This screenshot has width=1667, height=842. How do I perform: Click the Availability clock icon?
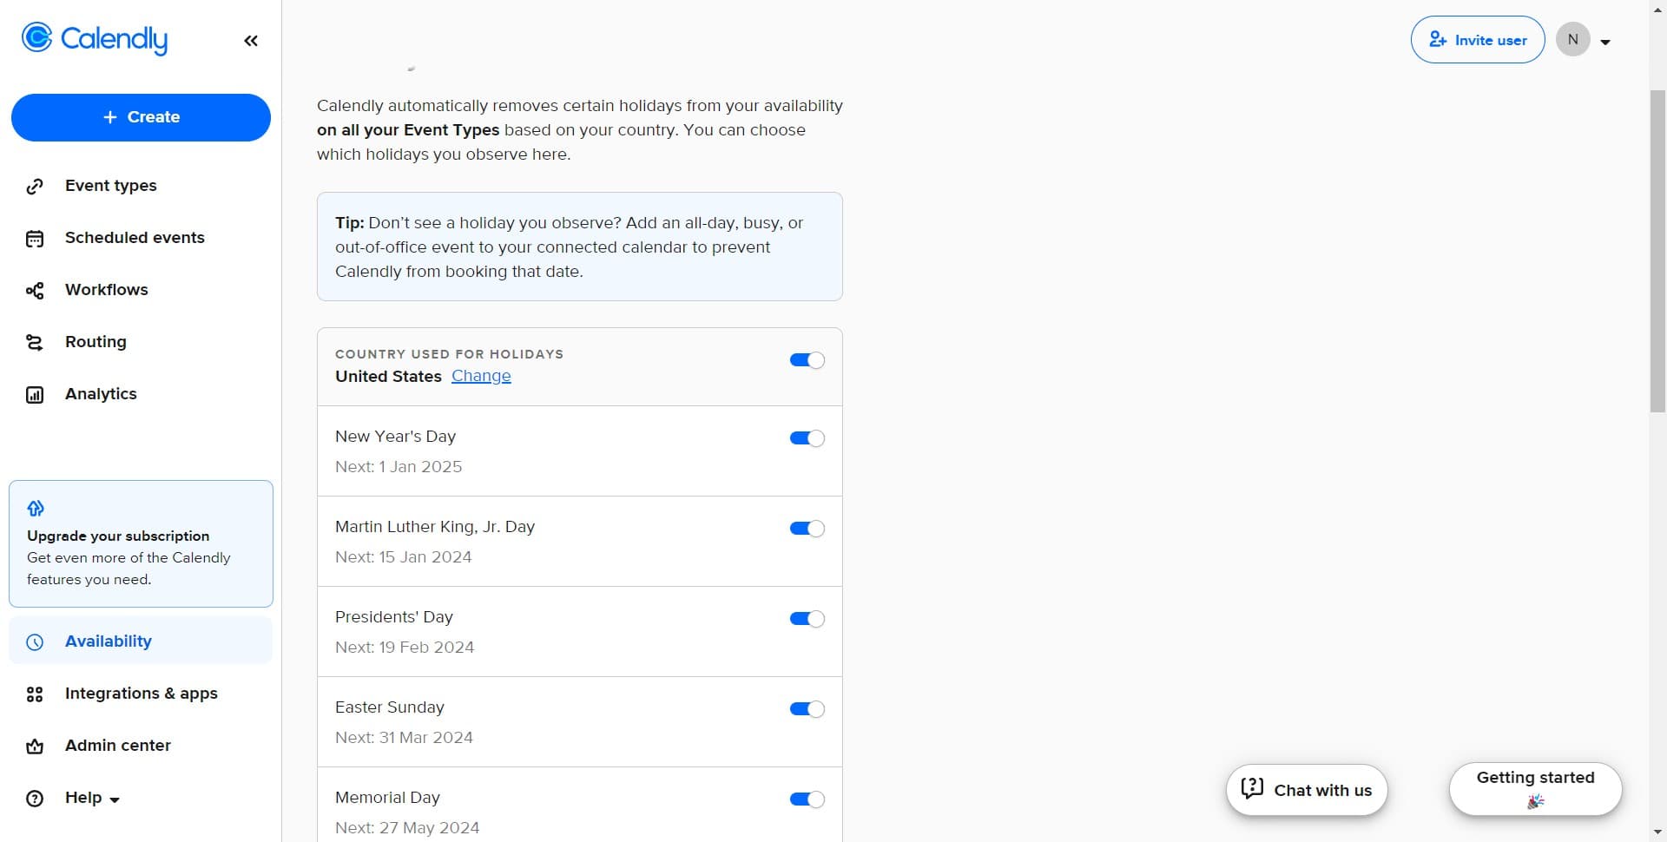click(34, 641)
